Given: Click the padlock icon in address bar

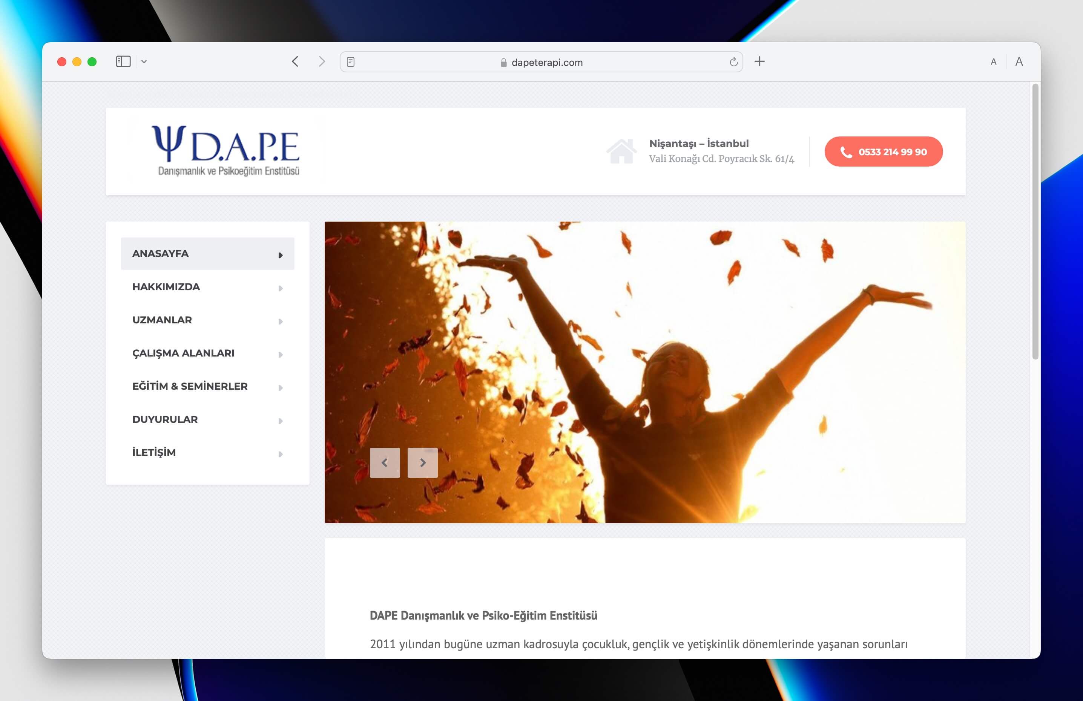Looking at the screenshot, I should point(503,62).
